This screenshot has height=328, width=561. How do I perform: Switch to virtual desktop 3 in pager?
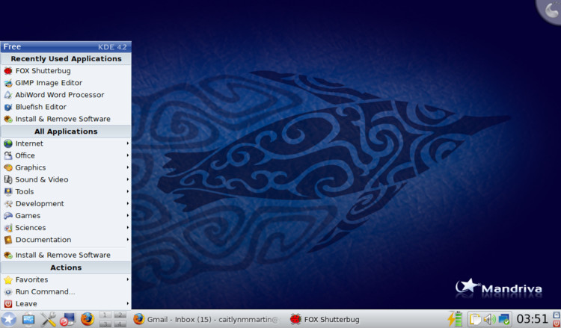pos(105,324)
